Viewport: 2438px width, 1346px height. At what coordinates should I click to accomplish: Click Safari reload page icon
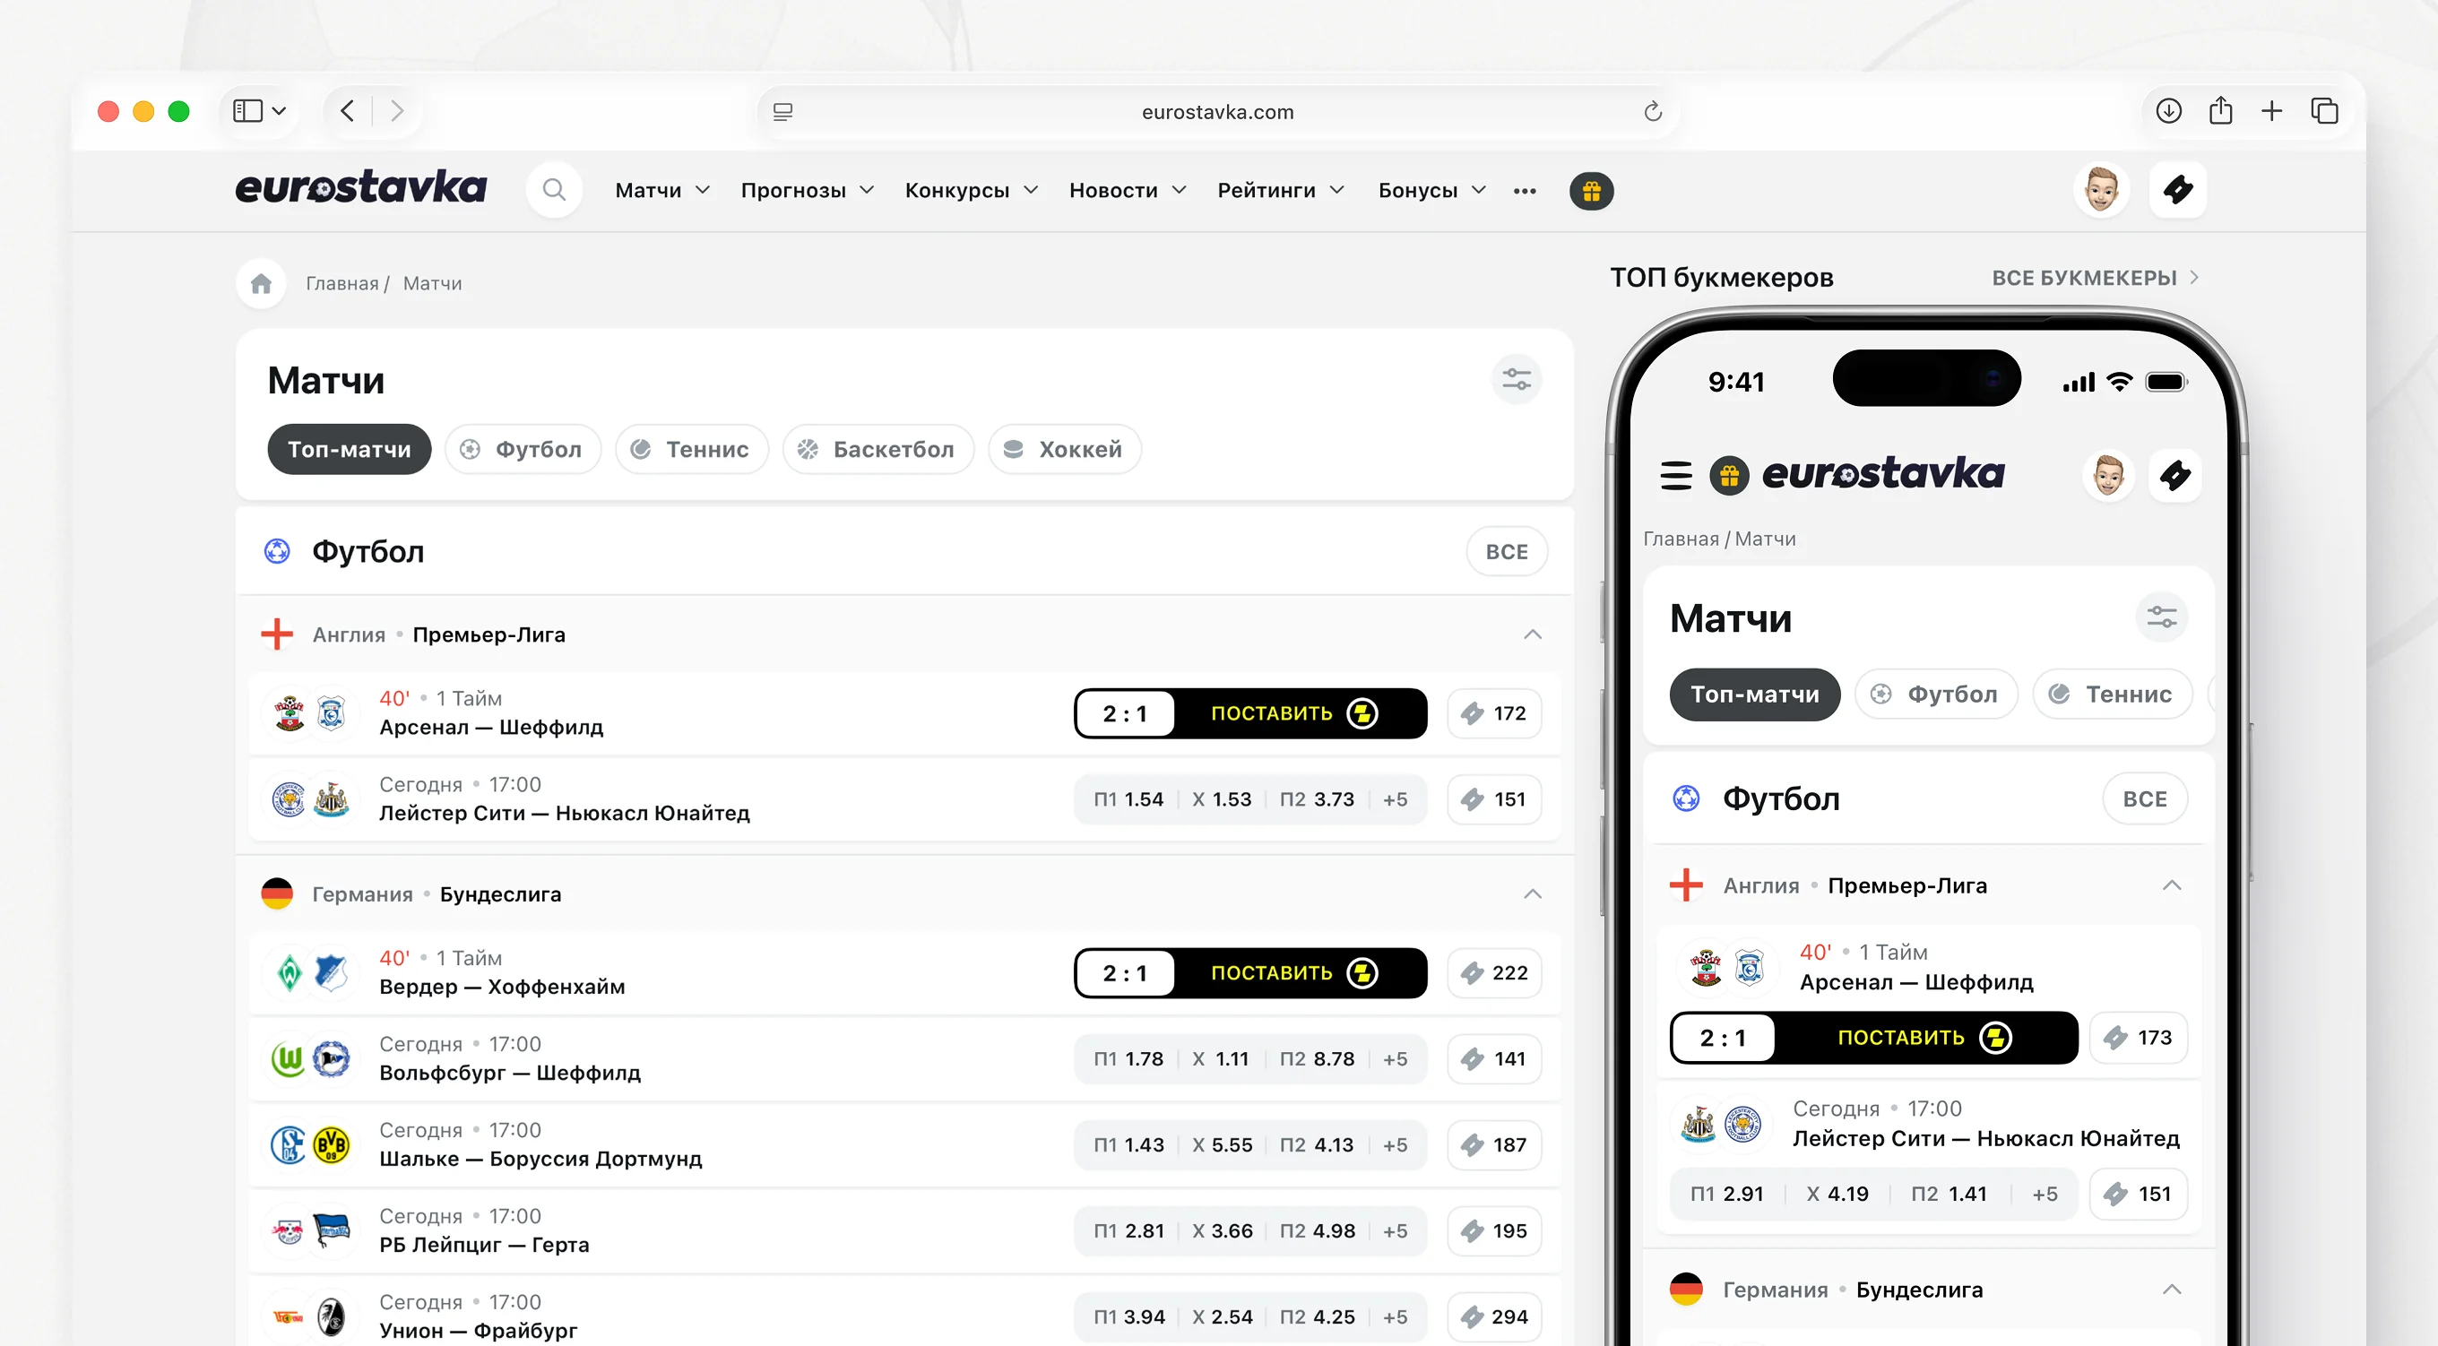point(1653,112)
